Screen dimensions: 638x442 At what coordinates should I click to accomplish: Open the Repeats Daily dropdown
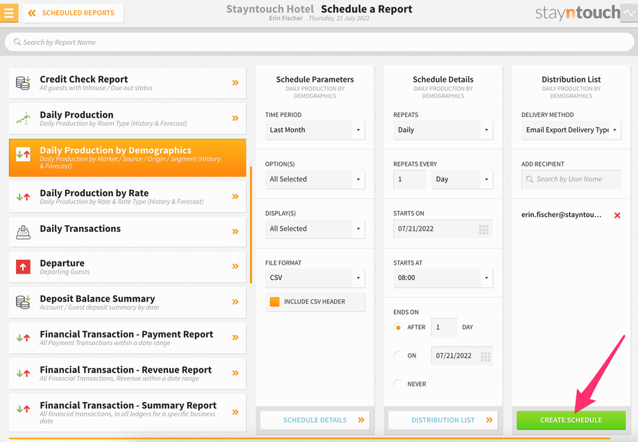pos(443,130)
